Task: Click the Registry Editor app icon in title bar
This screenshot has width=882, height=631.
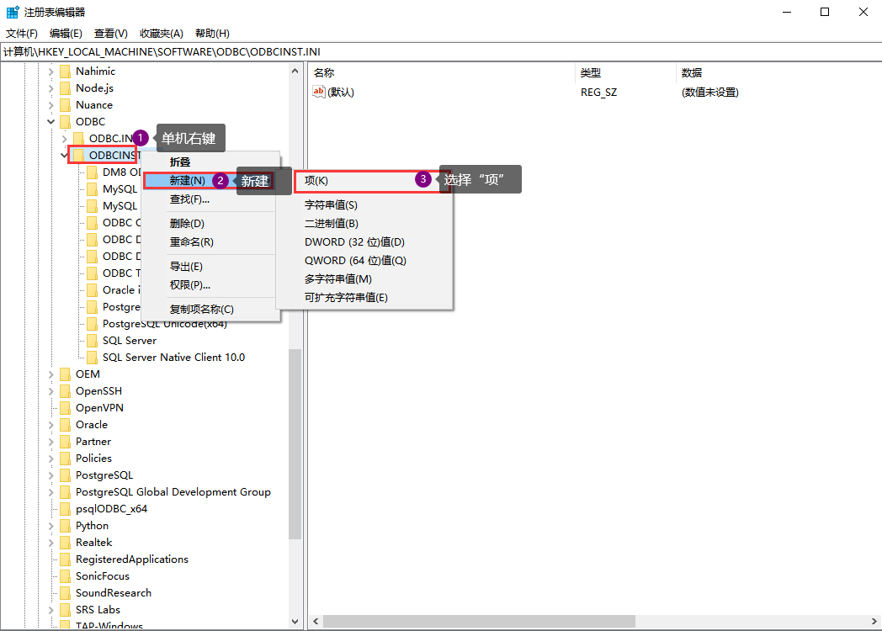Action: 13,12
